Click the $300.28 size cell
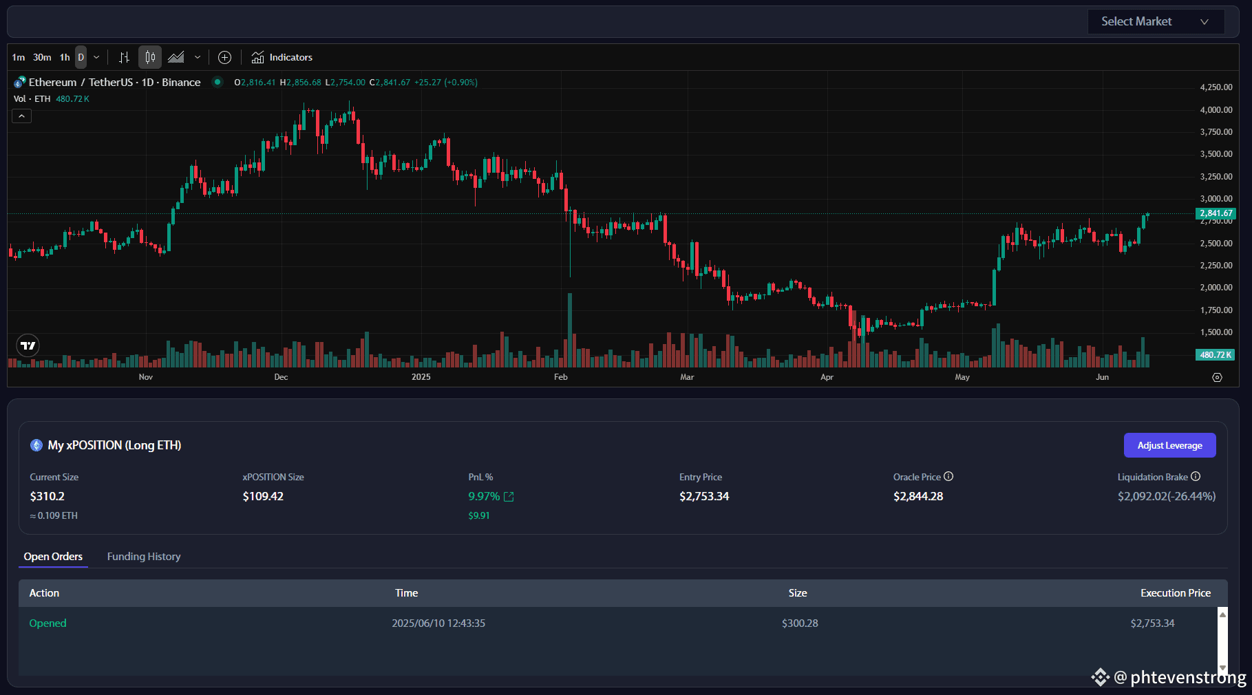 pyautogui.click(x=800, y=623)
